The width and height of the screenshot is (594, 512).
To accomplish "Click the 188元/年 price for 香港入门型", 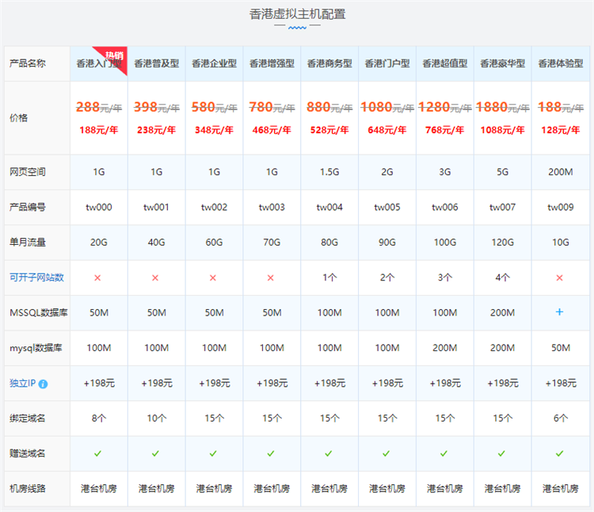I will click(x=98, y=129).
